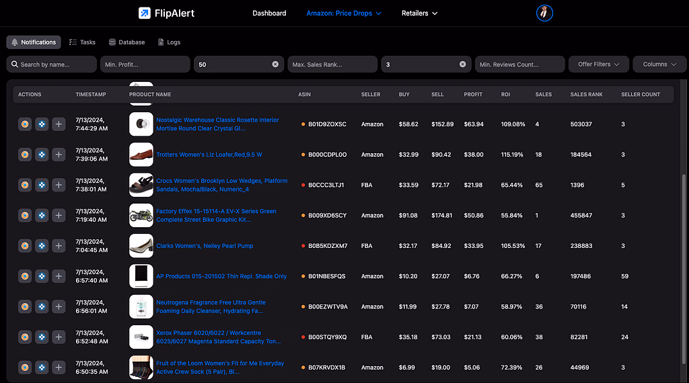689x383 pixels.
Task: Click the vertical scrollbar of the table
Action: (684, 269)
